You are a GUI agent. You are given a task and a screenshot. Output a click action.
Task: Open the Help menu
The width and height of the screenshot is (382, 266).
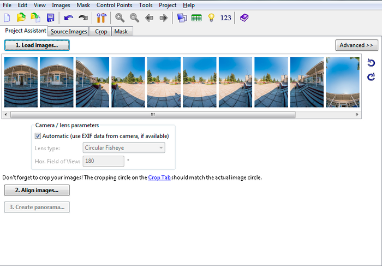[x=189, y=5]
